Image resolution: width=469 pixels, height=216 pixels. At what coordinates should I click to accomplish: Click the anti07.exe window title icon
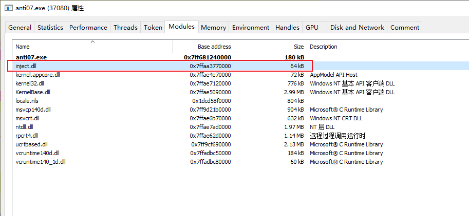8,8
